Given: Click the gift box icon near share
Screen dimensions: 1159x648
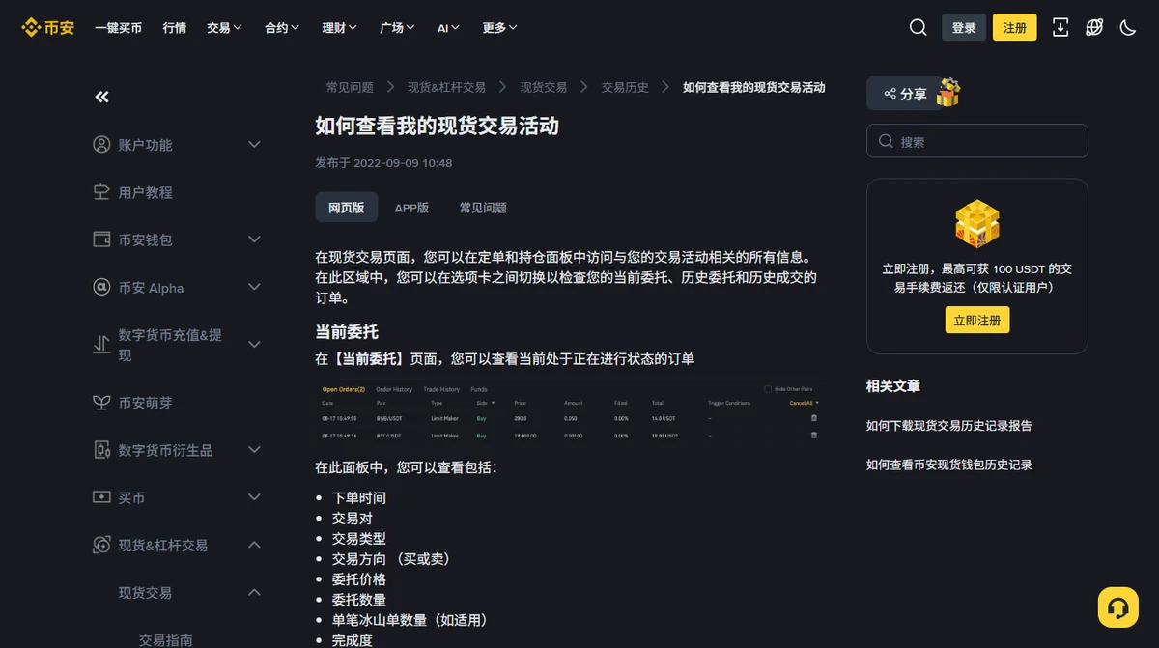Looking at the screenshot, I should point(948,93).
